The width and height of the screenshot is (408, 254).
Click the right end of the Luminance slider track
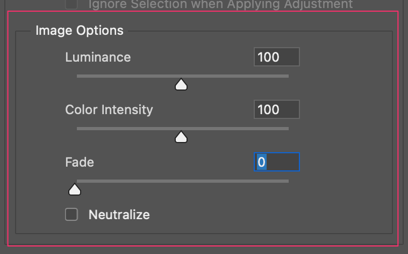(x=287, y=76)
